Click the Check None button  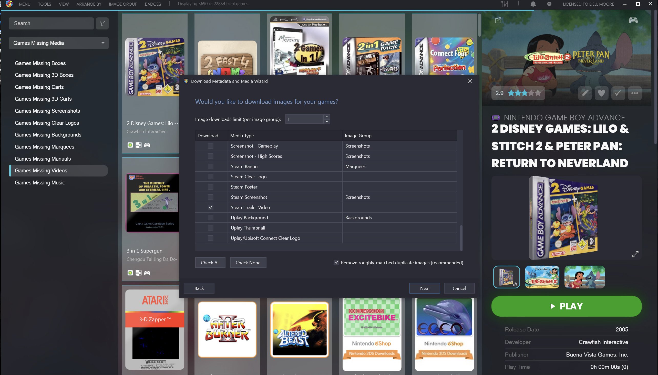[x=248, y=263]
